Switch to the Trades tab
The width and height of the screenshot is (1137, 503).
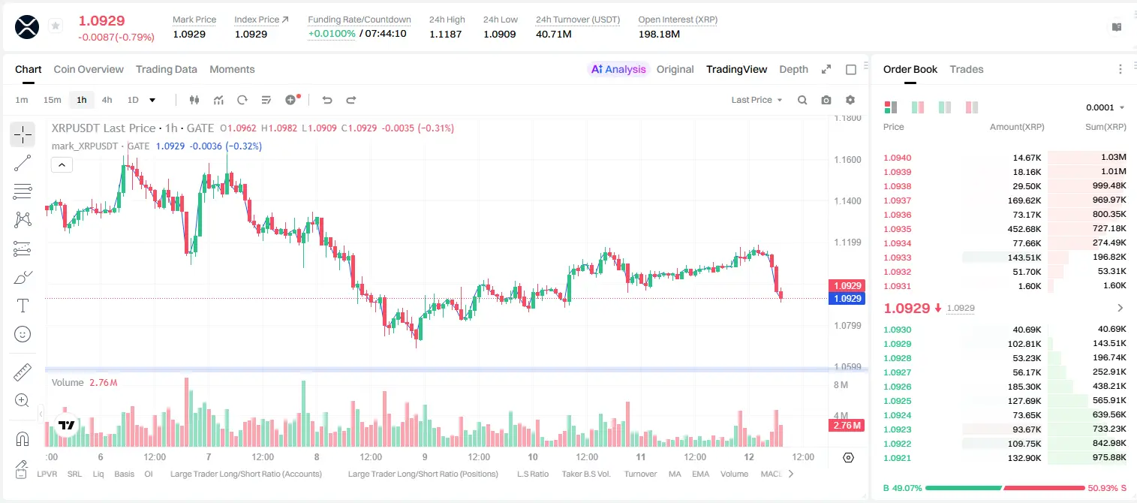tap(966, 69)
